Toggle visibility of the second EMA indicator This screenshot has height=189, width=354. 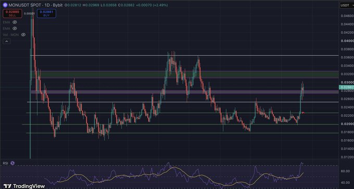[15, 29]
